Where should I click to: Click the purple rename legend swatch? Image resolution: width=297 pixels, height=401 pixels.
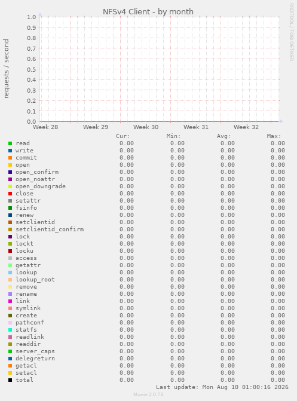10,294
